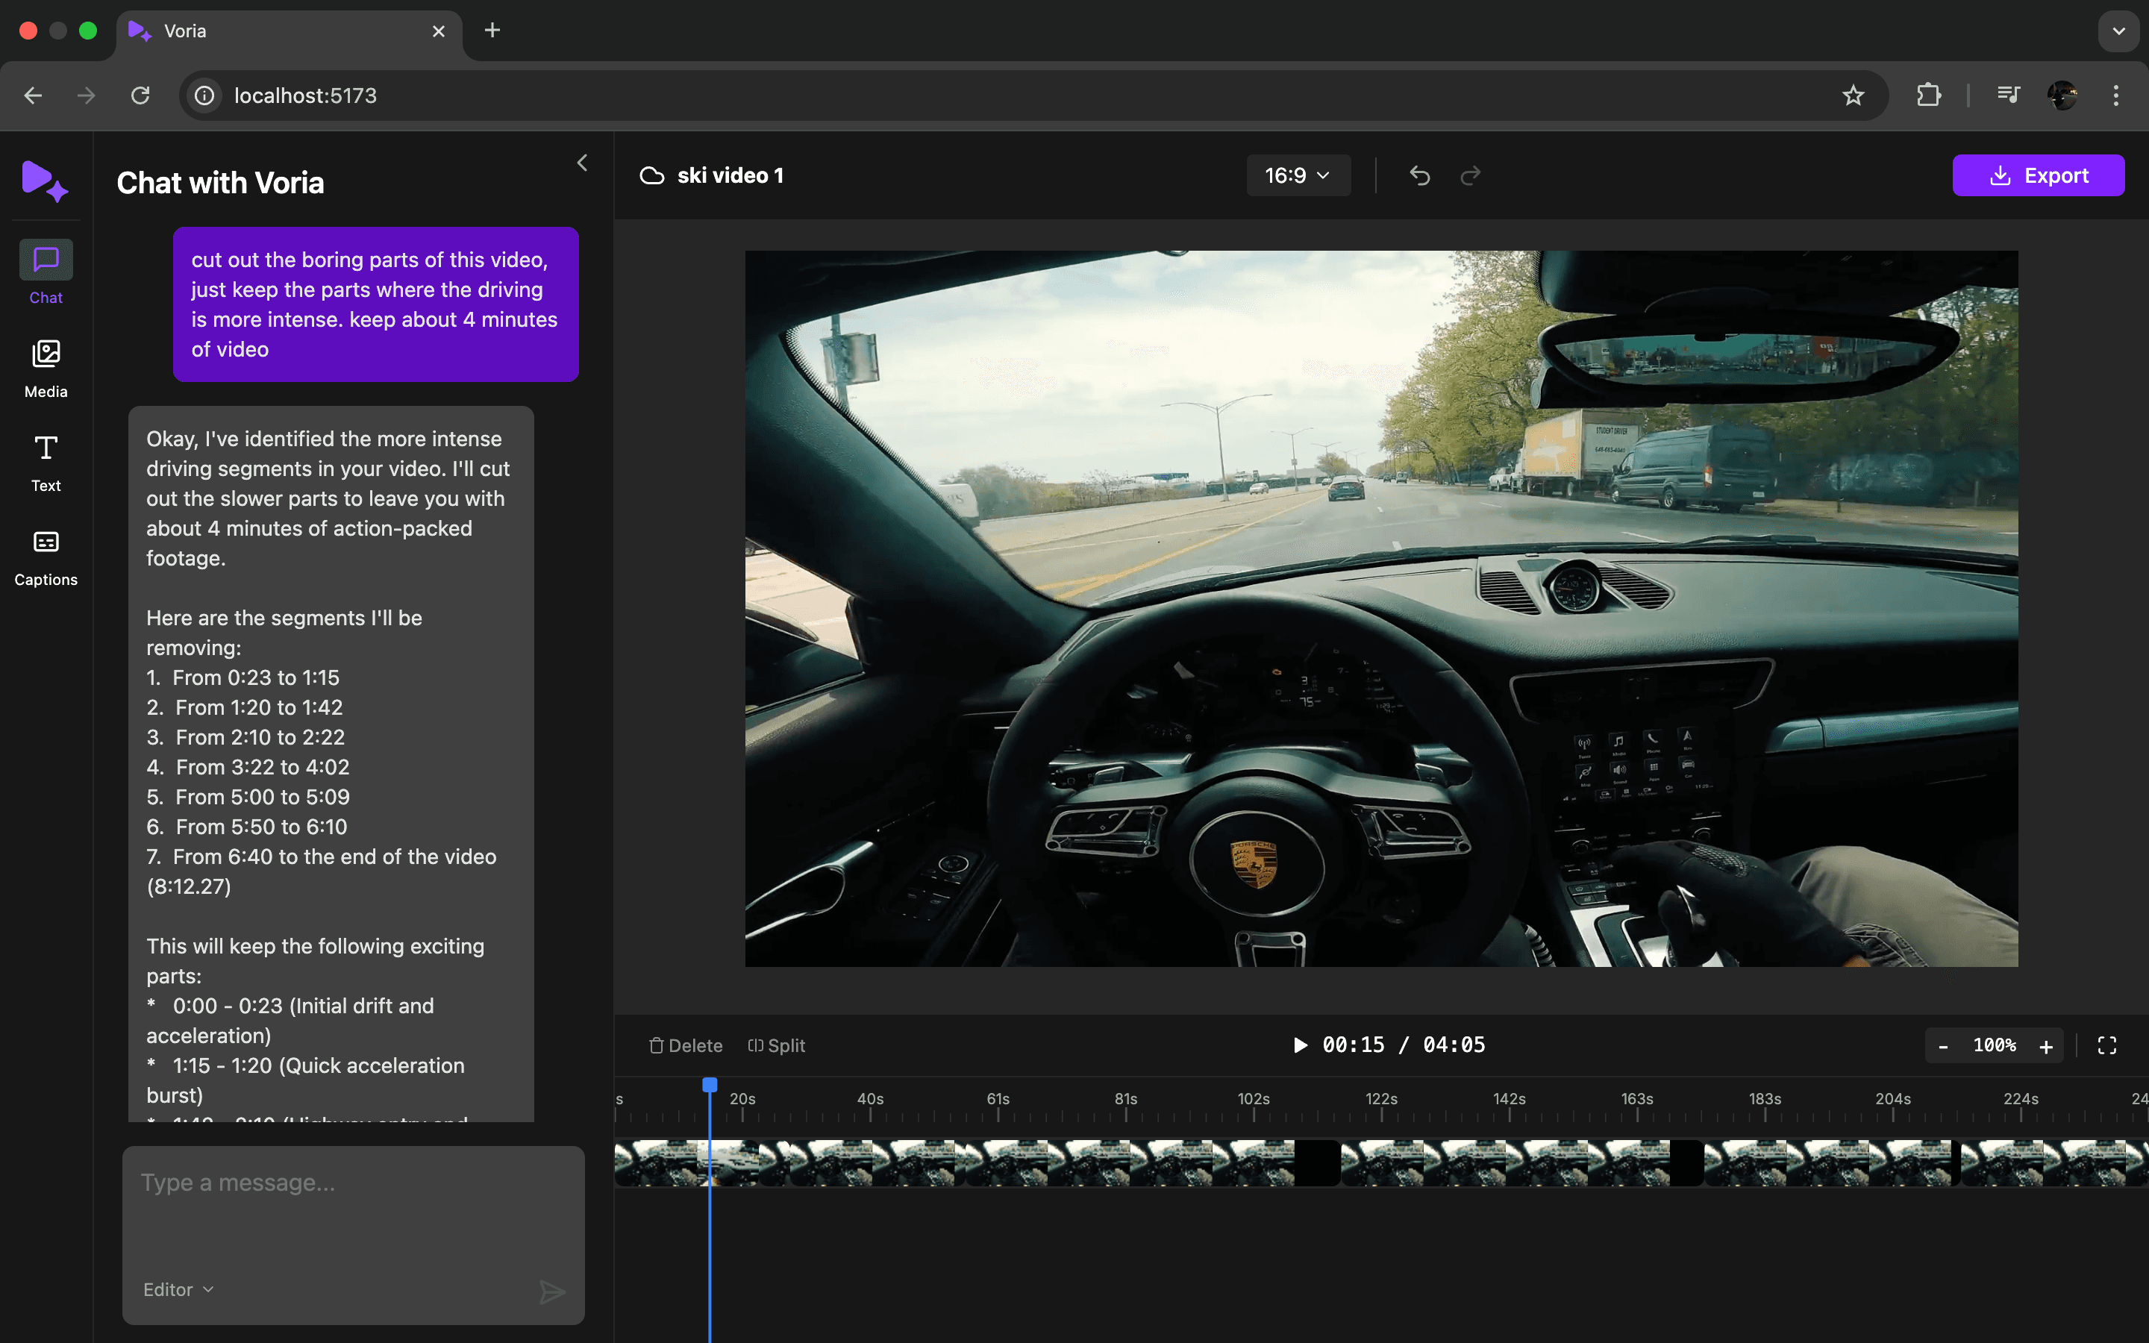Click the Export button
2149x1343 pixels.
[x=2038, y=175]
